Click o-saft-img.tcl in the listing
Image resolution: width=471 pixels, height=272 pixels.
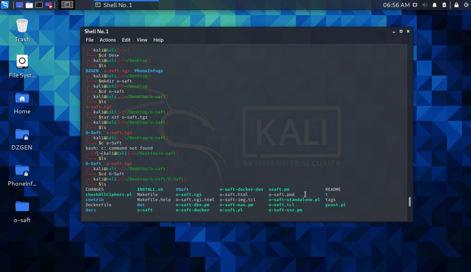[237, 200]
